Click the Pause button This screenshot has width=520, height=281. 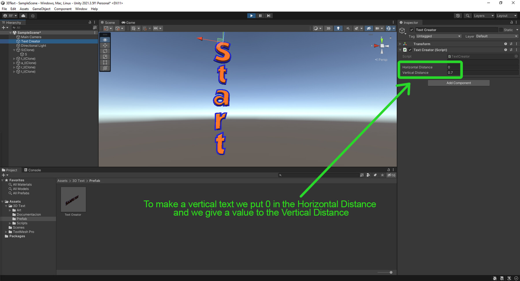(x=260, y=16)
